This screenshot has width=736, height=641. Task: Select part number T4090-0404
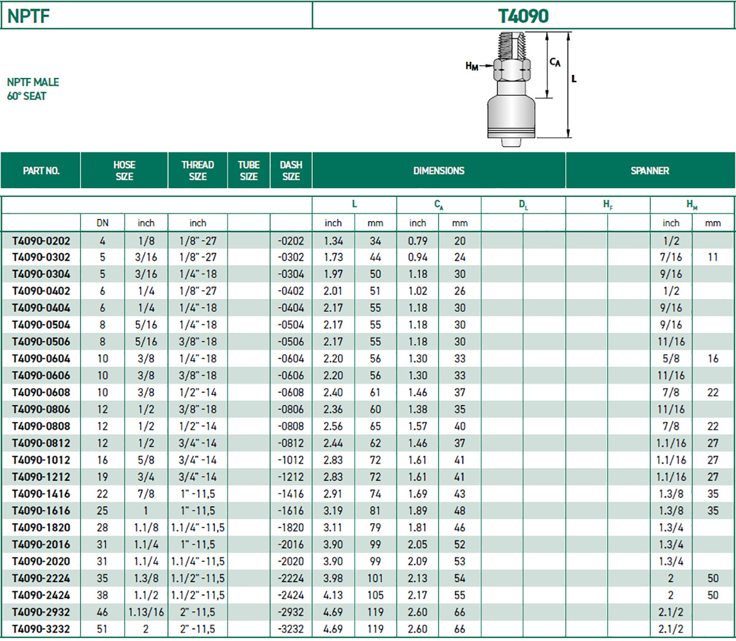41,308
